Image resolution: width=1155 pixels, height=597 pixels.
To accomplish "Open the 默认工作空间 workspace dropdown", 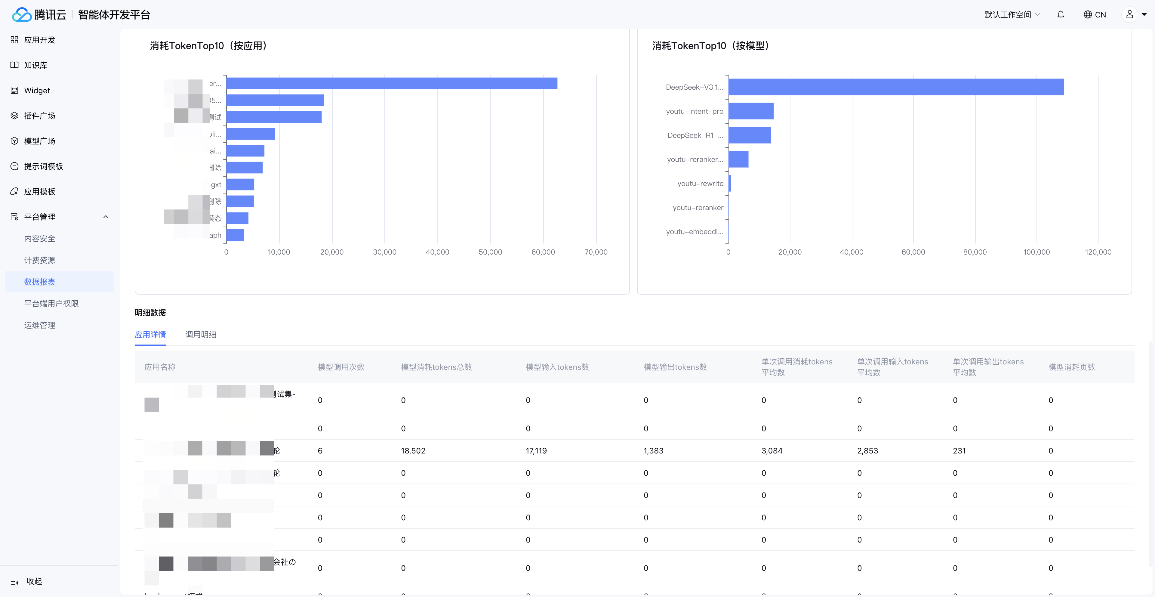I will click(x=1012, y=15).
